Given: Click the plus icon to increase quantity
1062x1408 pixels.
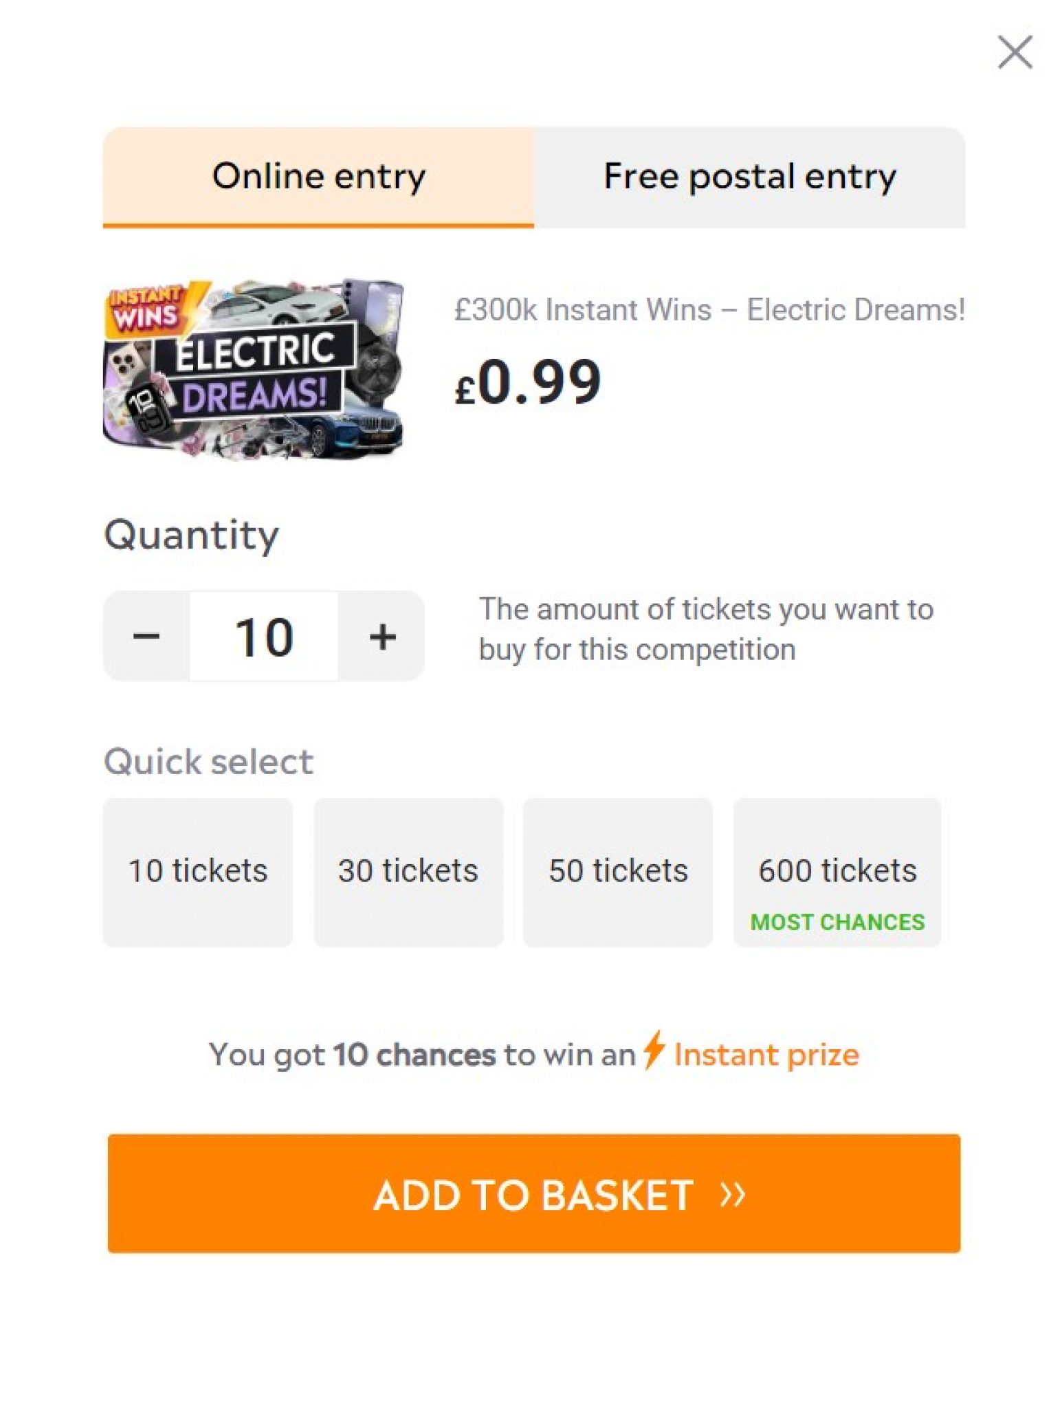Looking at the screenshot, I should [382, 634].
